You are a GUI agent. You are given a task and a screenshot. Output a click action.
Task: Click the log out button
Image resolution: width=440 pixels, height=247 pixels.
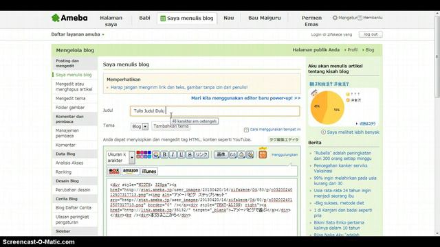coord(371,34)
